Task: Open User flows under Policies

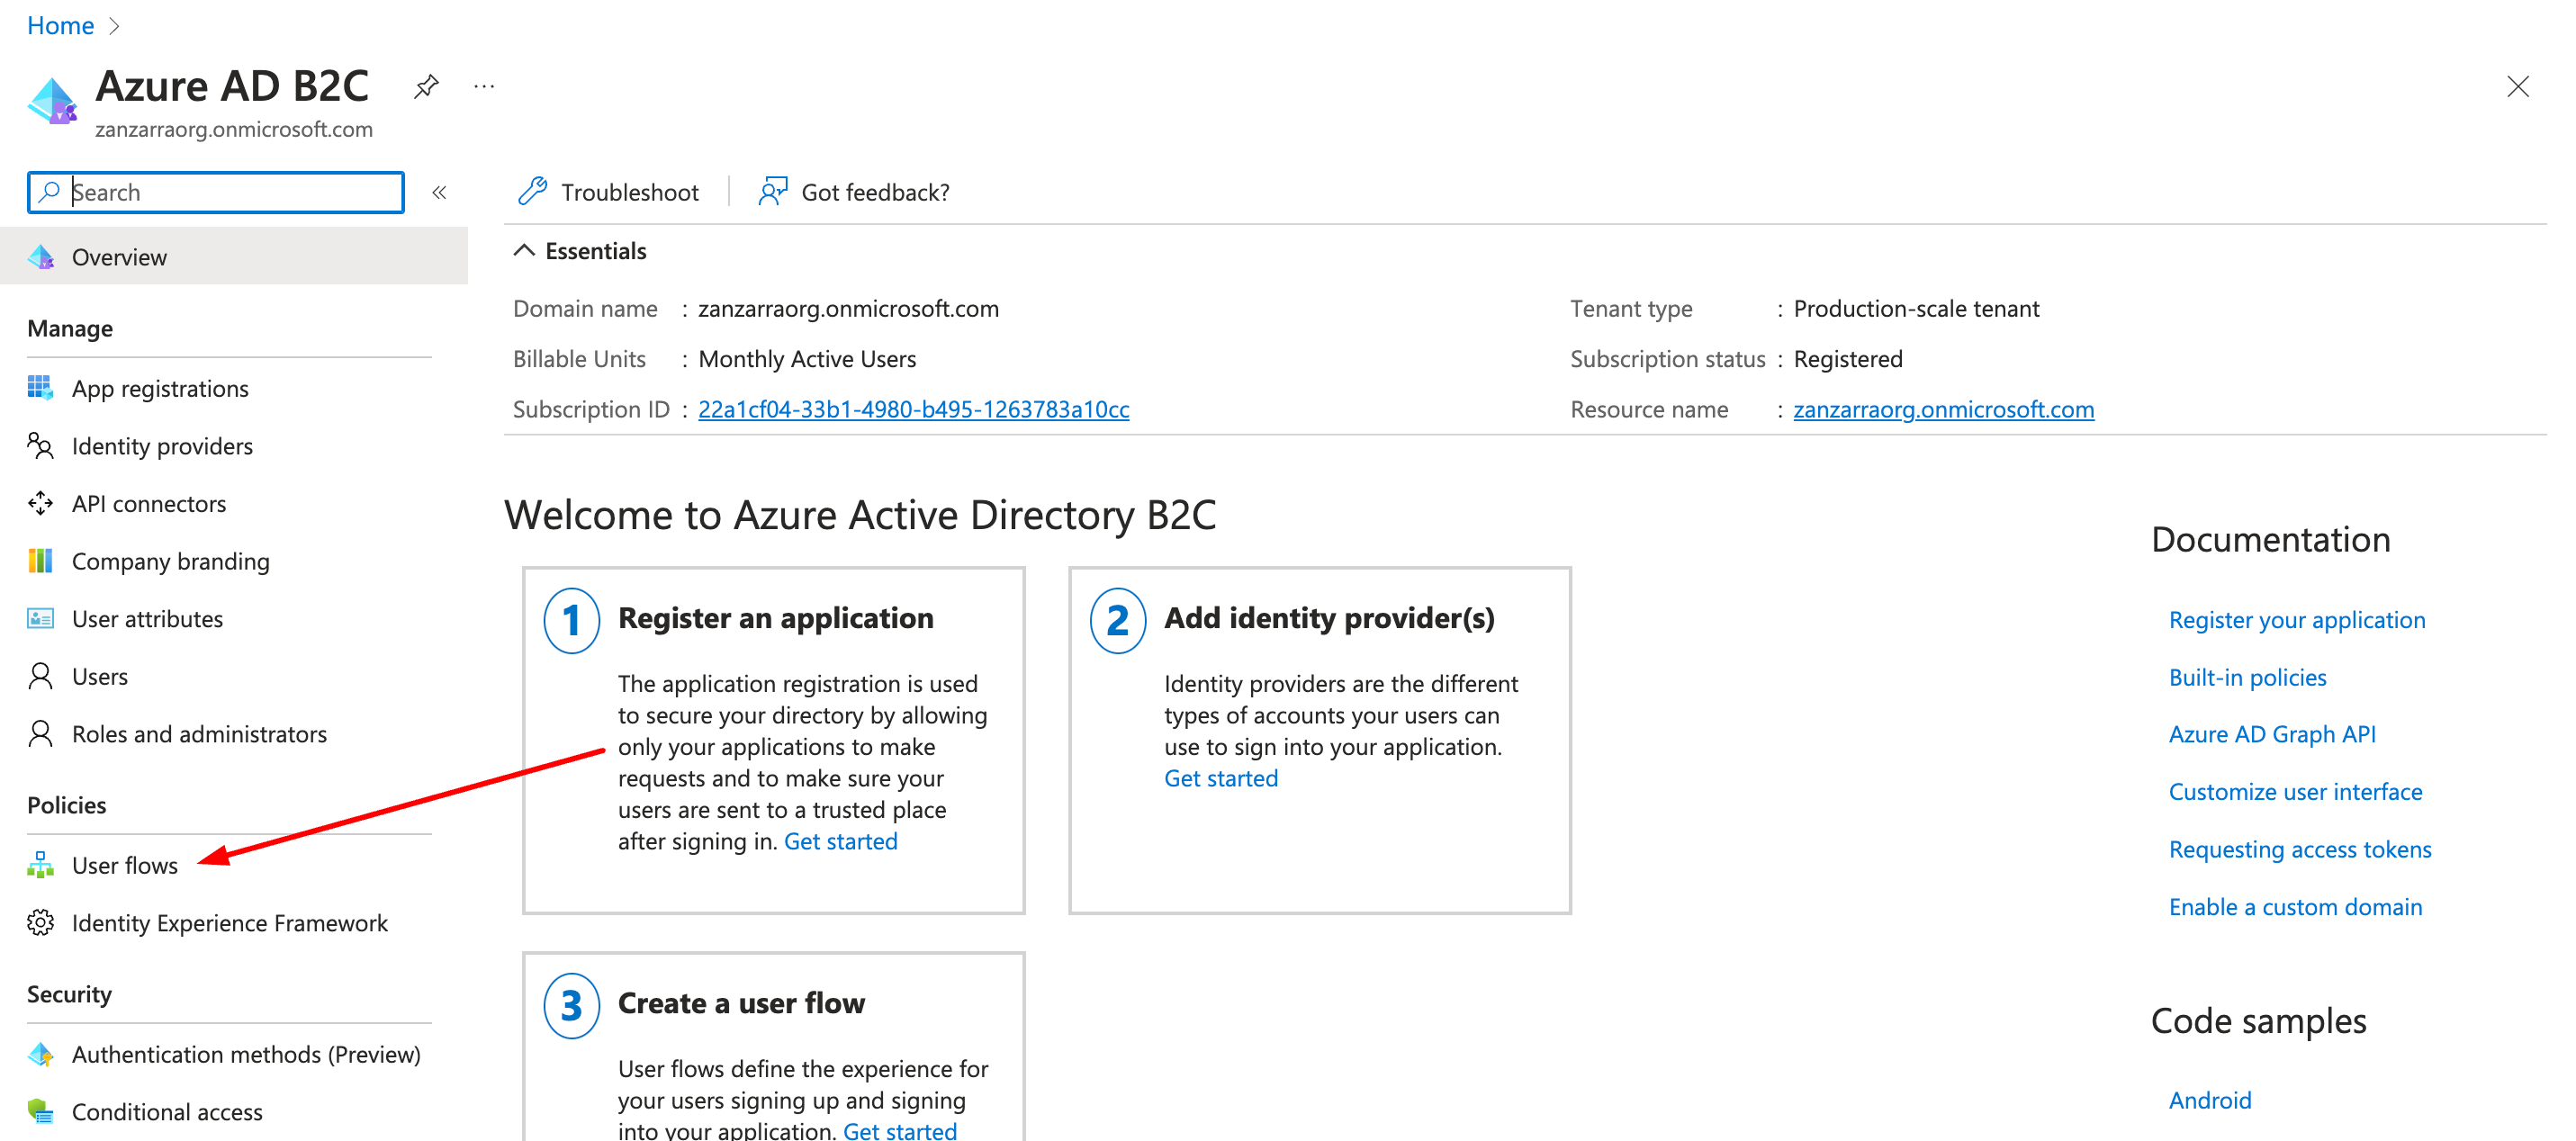Action: [125, 865]
